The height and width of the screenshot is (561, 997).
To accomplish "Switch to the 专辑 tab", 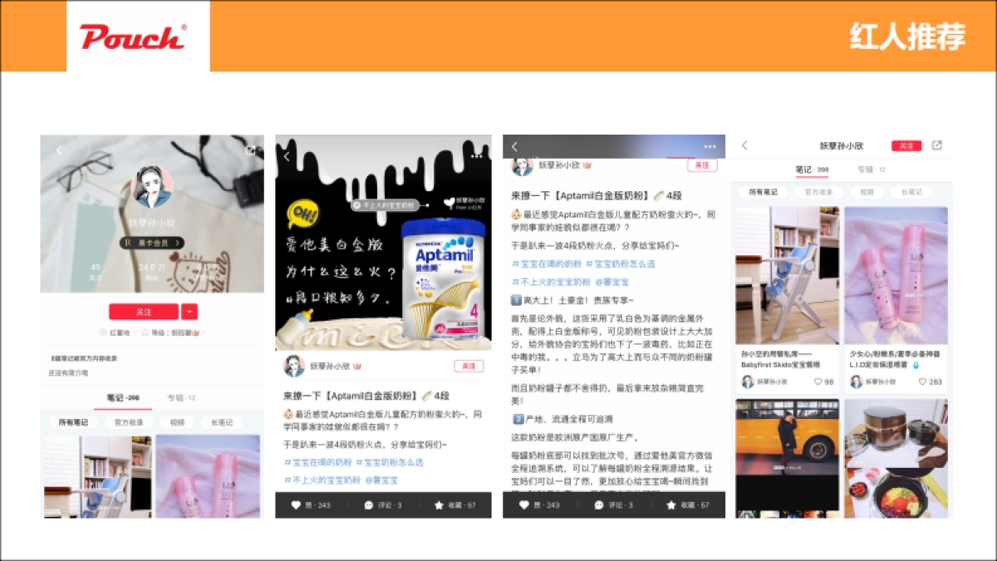I will click(x=871, y=169).
